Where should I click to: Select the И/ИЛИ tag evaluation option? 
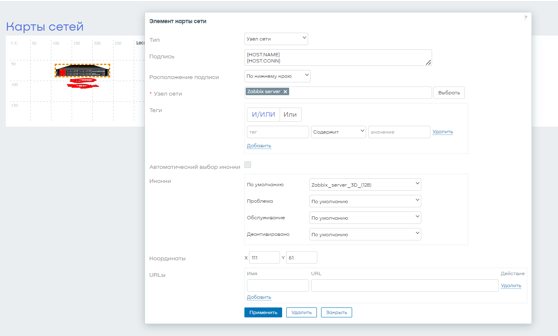(x=263, y=115)
